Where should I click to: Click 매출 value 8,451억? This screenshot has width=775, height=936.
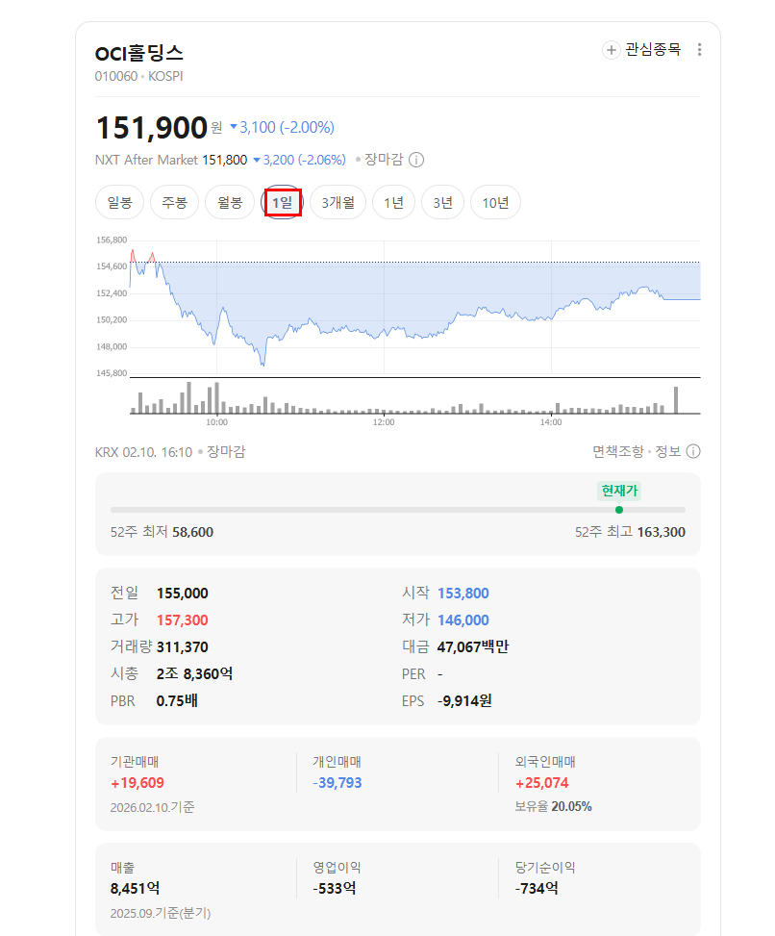coord(135,889)
